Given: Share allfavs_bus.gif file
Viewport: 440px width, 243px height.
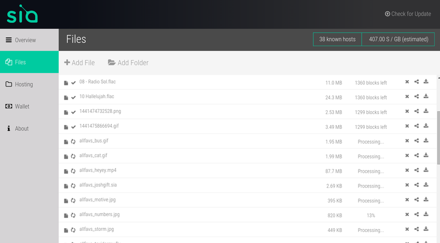Looking at the screenshot, I should (416, 141).
